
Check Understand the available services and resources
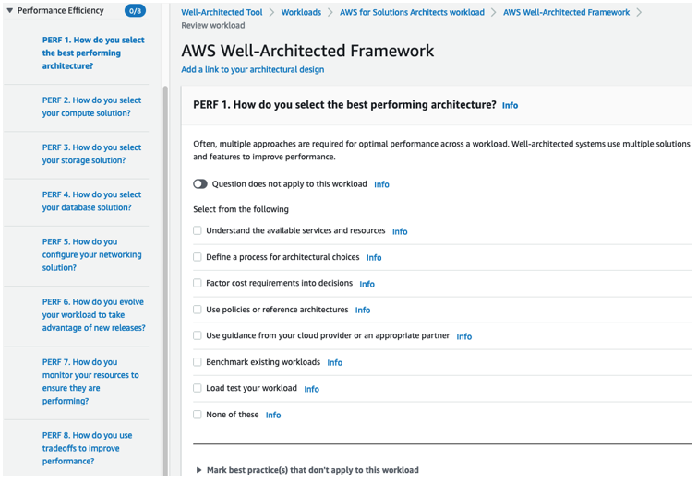pos(198,230)
